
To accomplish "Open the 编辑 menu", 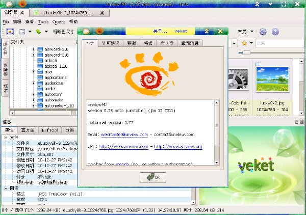I will [17, 21].
